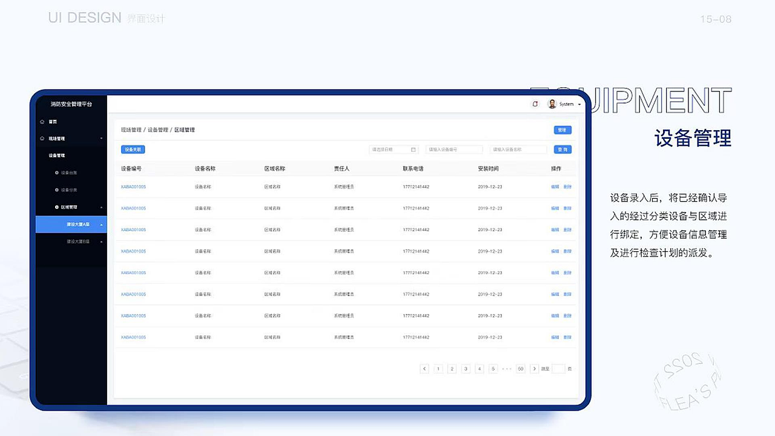The image size is (775, 436).
Task: Focus the 请输入设备名称 input field
Action: pyautogui.click(x=518, y=150)
